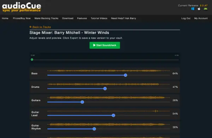Click the Back to Tracks link
Image resolution: width=212 pixels, height=138 pixels.
(x=40, y=27)
